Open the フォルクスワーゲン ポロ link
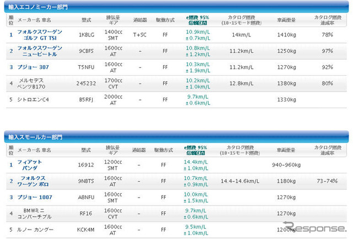The height and width of the screenshot is (239, 353). click(33, 181)
